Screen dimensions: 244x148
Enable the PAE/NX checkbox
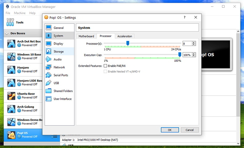(x=105, y=66)
